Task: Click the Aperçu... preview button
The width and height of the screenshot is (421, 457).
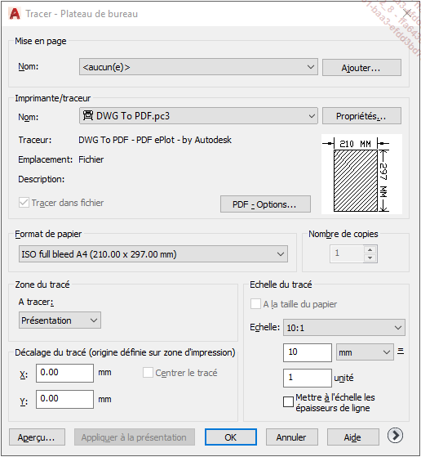Action: [37, 437]
